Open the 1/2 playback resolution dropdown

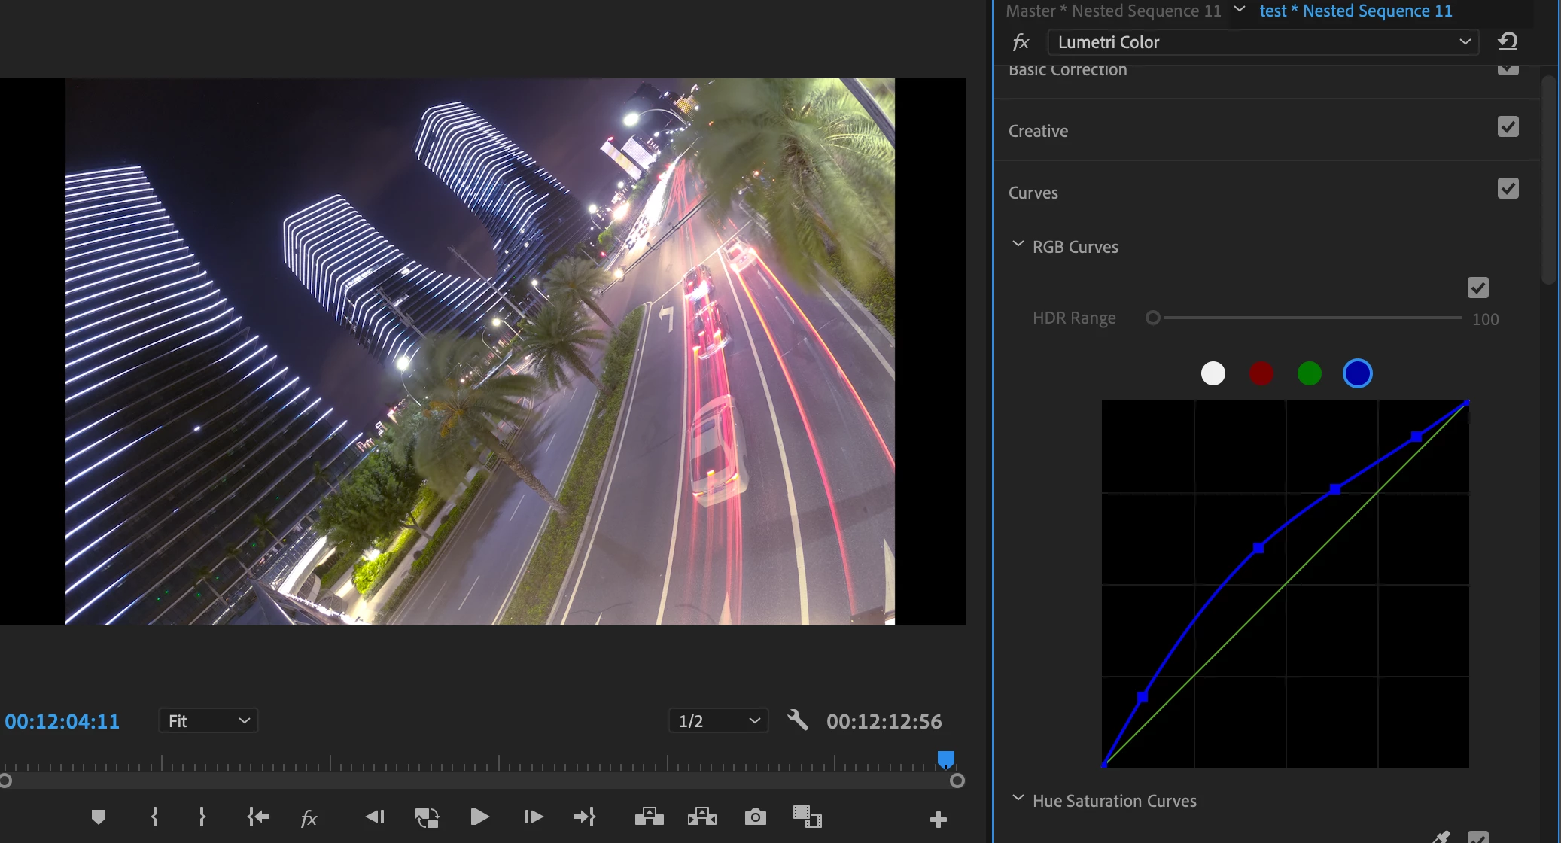[718, 721]
